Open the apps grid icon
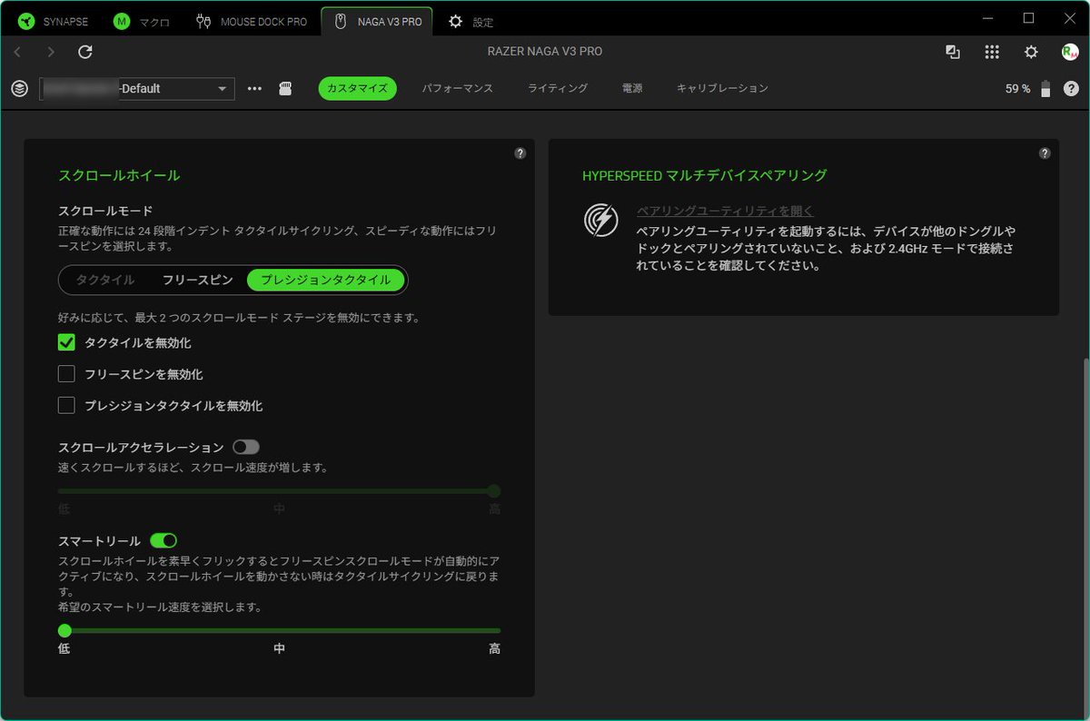Viewport: 1090px width, 721px height. point(992,52)
